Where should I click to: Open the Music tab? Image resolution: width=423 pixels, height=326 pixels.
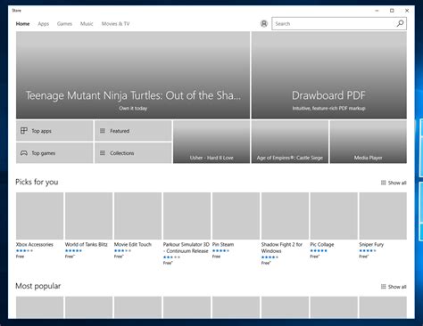87,24
